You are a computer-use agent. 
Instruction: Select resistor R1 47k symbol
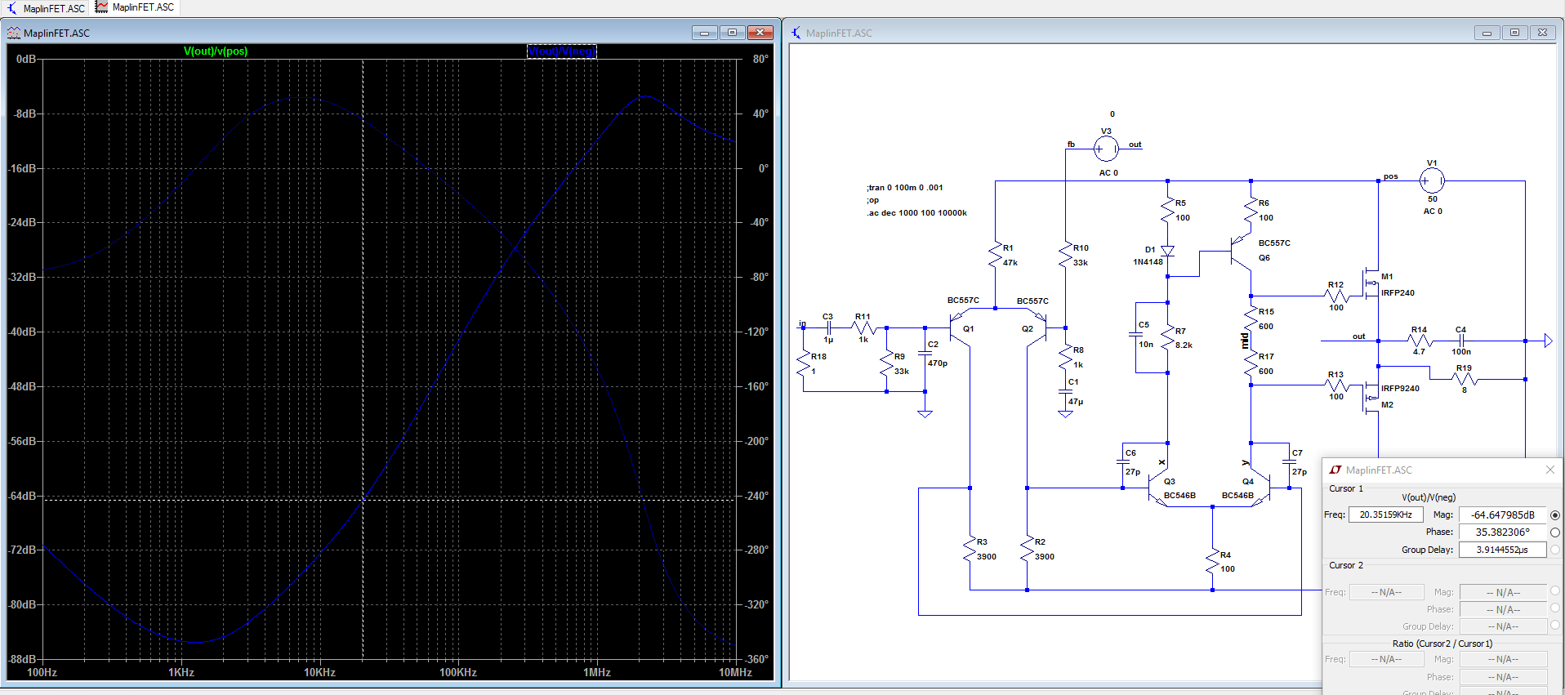click(x=995, y=254)
